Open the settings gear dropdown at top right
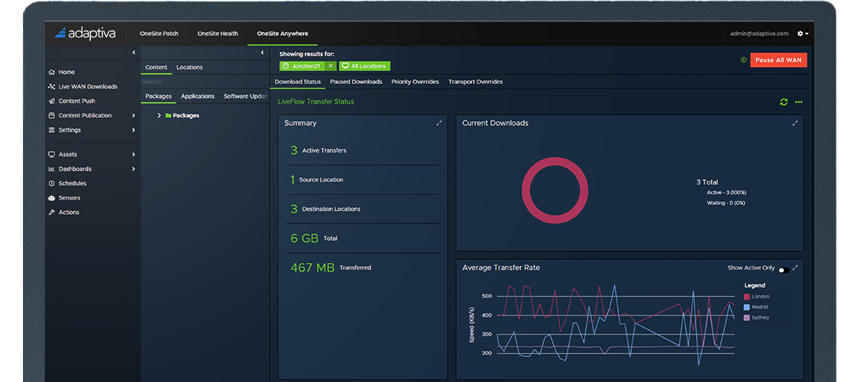 pyautogui.click(x=802, y=34)
